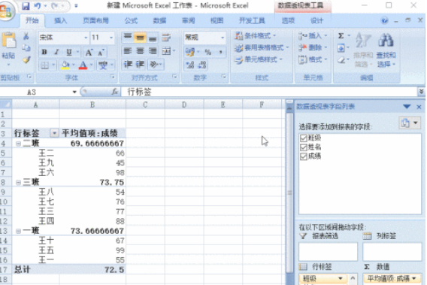427x285 pixels.
Task: Uncheck the 班级 field checkbox
Action: [303, 138]
